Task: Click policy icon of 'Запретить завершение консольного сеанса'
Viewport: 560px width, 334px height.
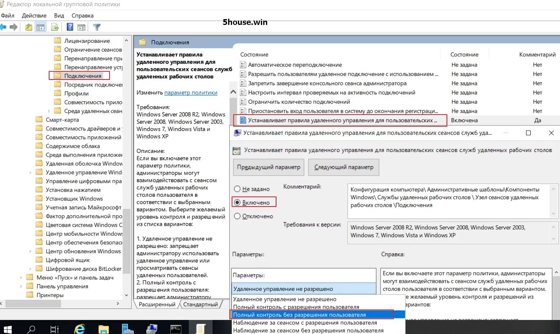Action: tap(243, 83)
